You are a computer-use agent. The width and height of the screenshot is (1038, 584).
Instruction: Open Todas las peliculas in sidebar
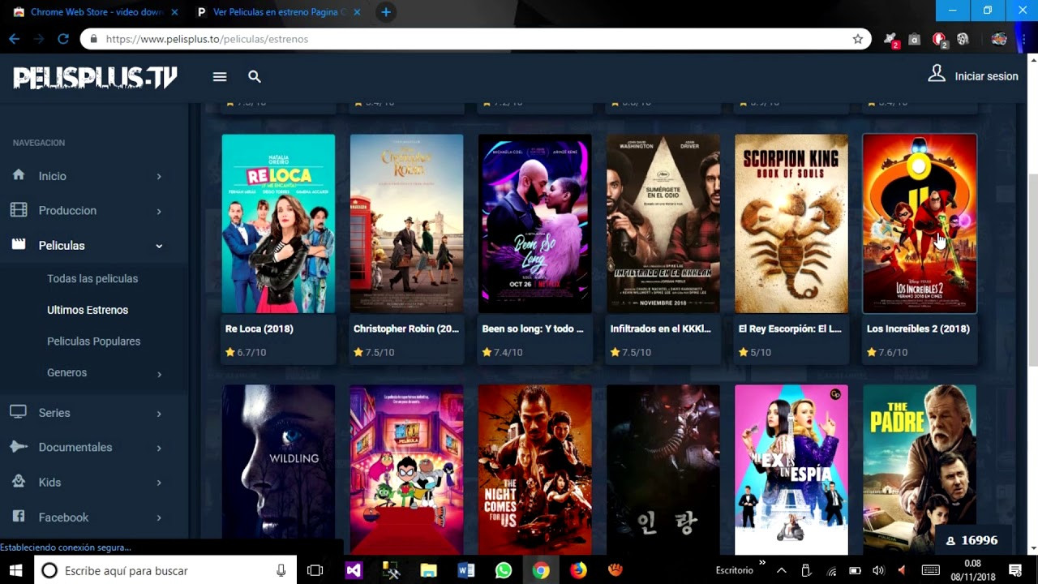tap(92, 278)
